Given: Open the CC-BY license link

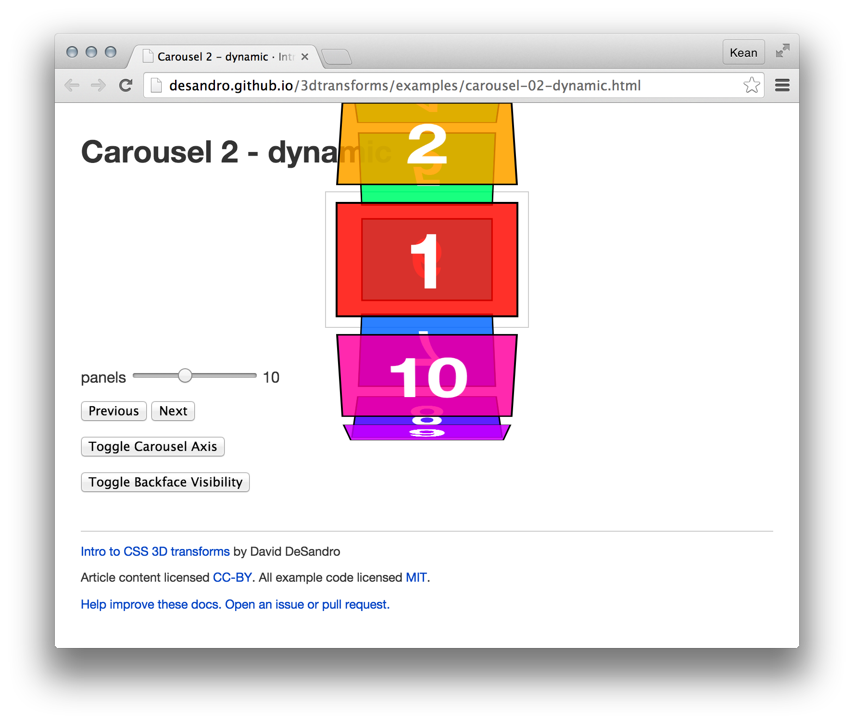Looking at the screenshot, I should pyautogui.click(x=232, y=577).
